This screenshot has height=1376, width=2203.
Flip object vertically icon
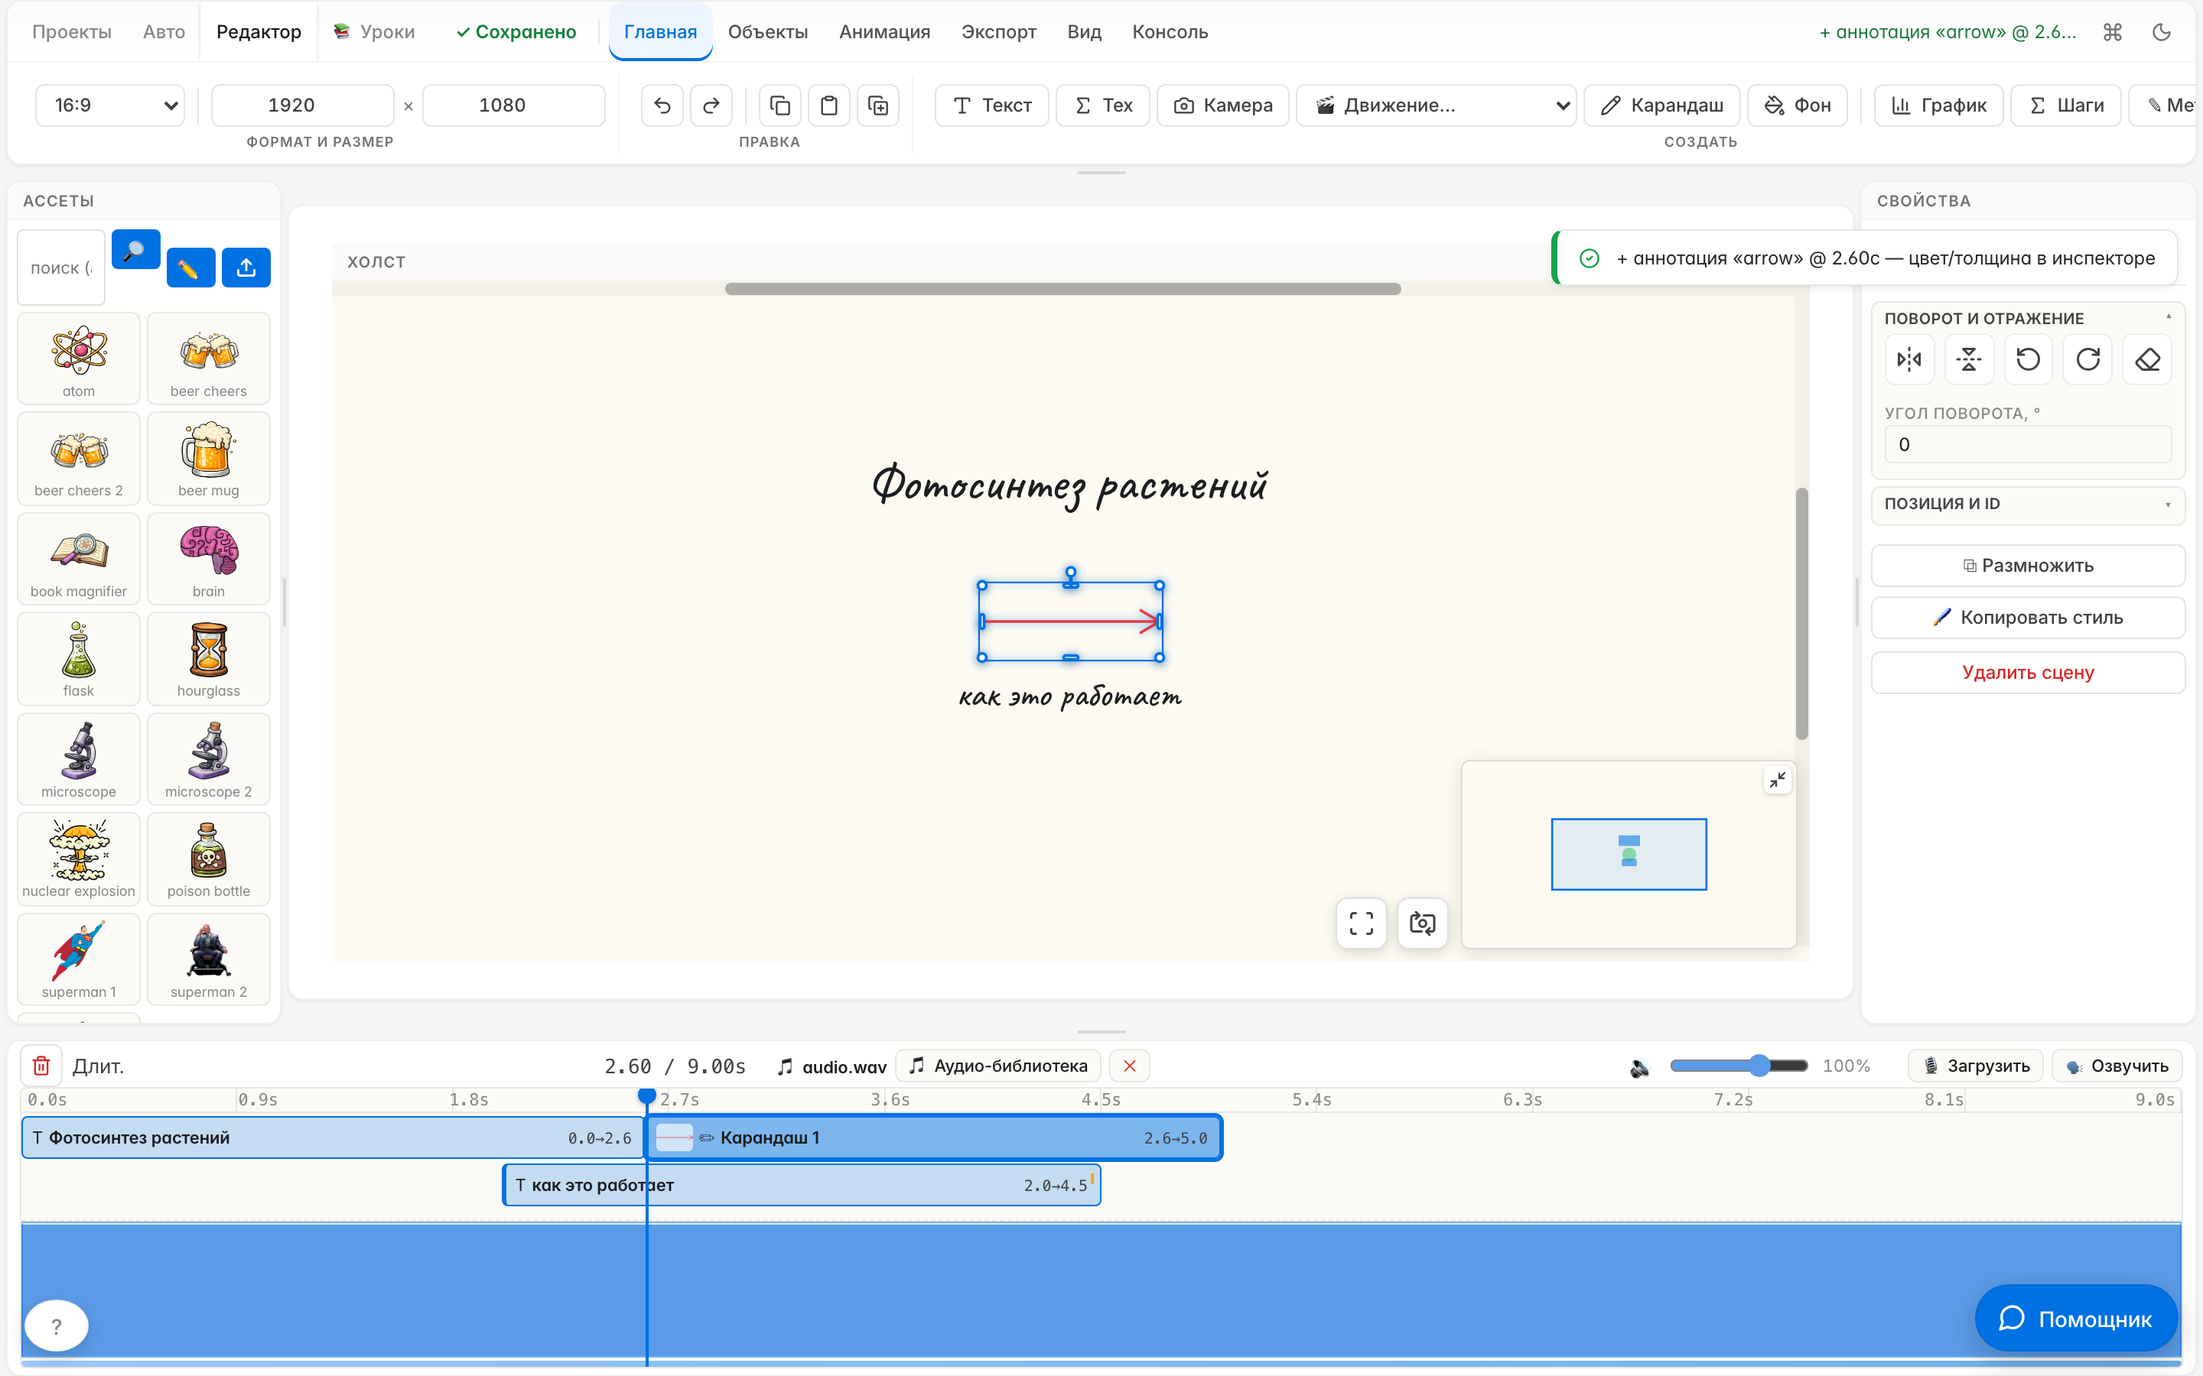1969,359
